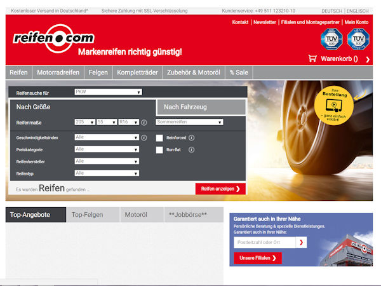The height and width of the screenshot is (286, 381).
Task: Show info icon next to Geschwindigkeitsindex
Action: click(x=144, y=138)
